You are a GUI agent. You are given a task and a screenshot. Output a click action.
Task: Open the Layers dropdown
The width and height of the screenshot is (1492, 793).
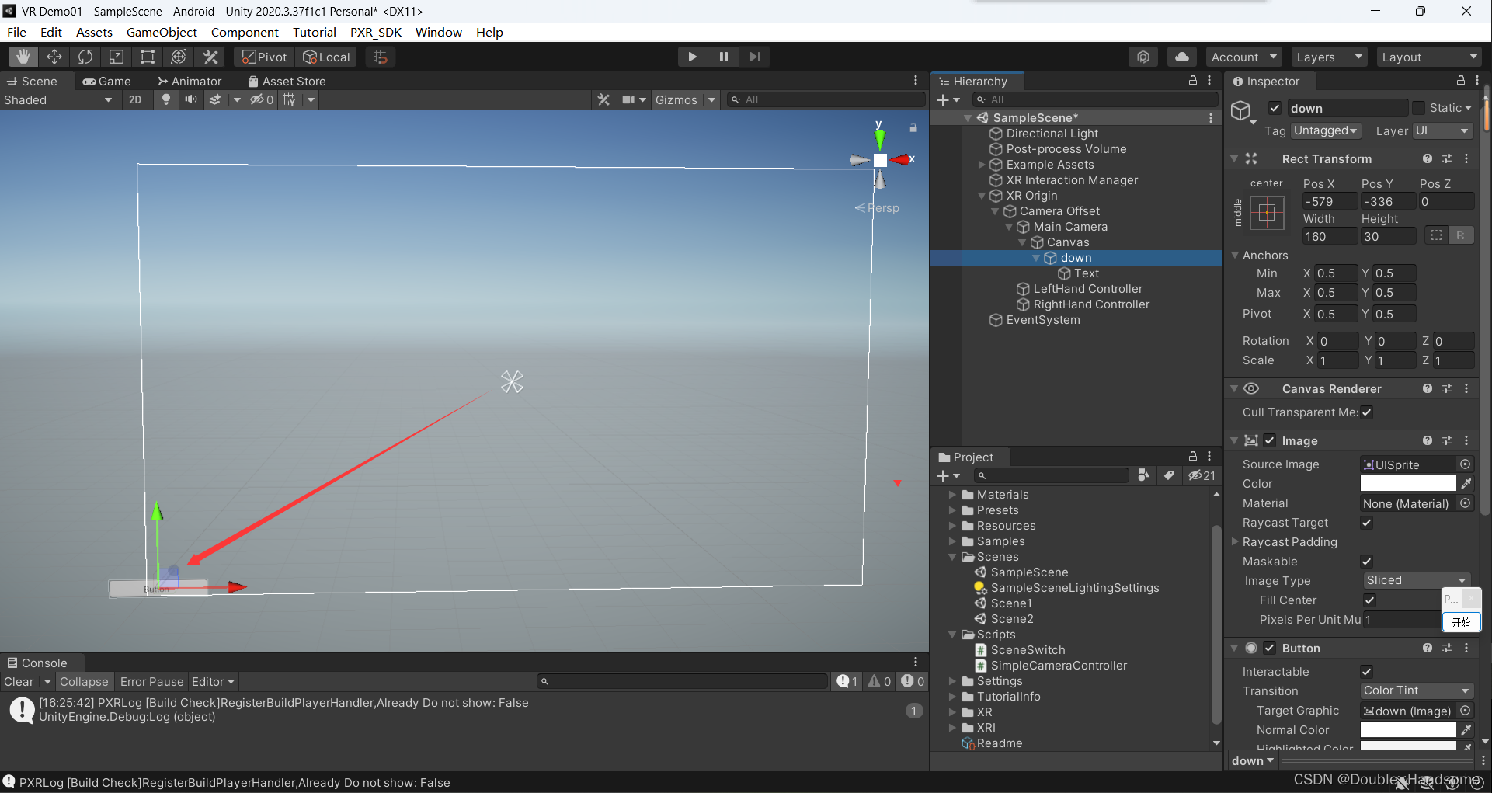pyautogui.click(x=1329, y=57)
